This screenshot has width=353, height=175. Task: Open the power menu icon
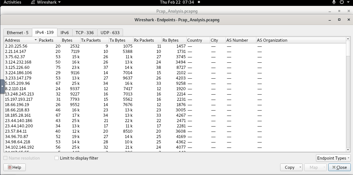coord(342,2)
